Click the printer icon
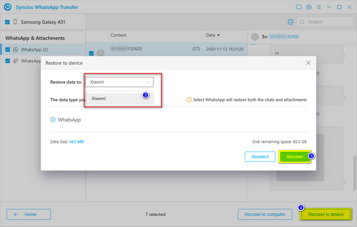The height and width of the screenshot is (227, 357). [x=291, y=22]
